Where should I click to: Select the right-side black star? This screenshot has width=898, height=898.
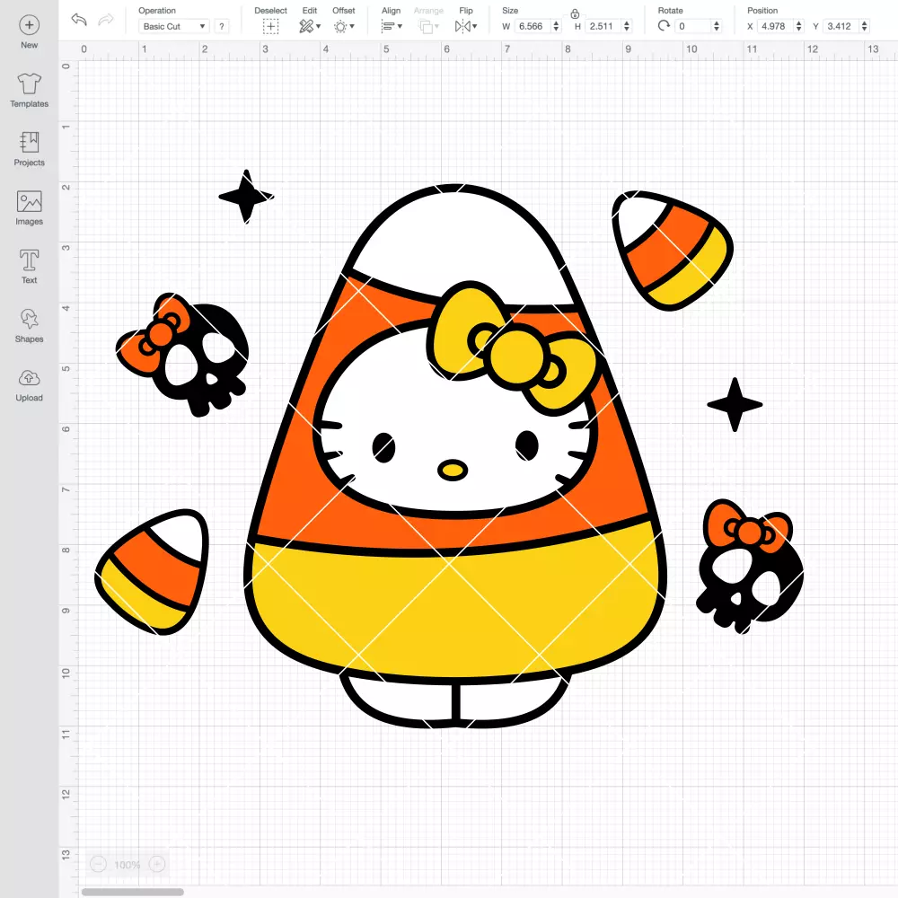[x=735, y=404]
